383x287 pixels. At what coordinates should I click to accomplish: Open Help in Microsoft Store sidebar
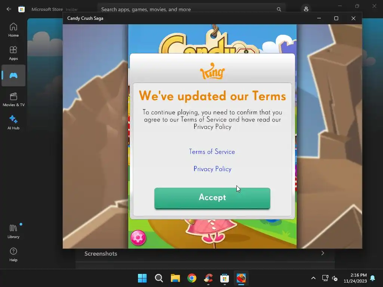[13, 255]
